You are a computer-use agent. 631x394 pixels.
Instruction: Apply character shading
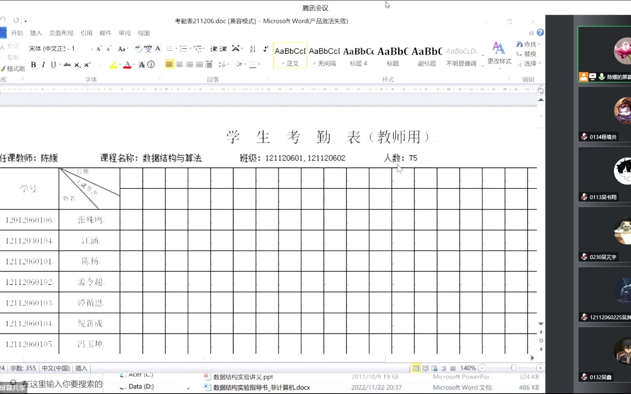[x=141, y=65]
